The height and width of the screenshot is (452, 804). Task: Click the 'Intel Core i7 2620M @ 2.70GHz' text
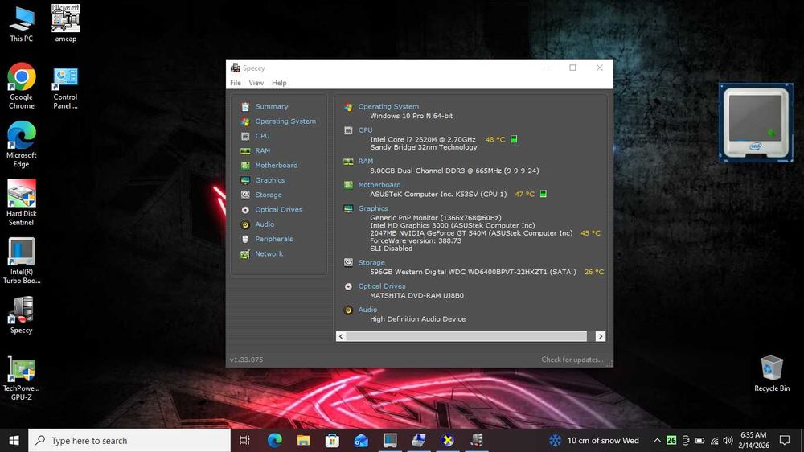coord(423,140)
